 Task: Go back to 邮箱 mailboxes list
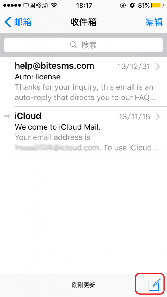click(x=18, y=22)
